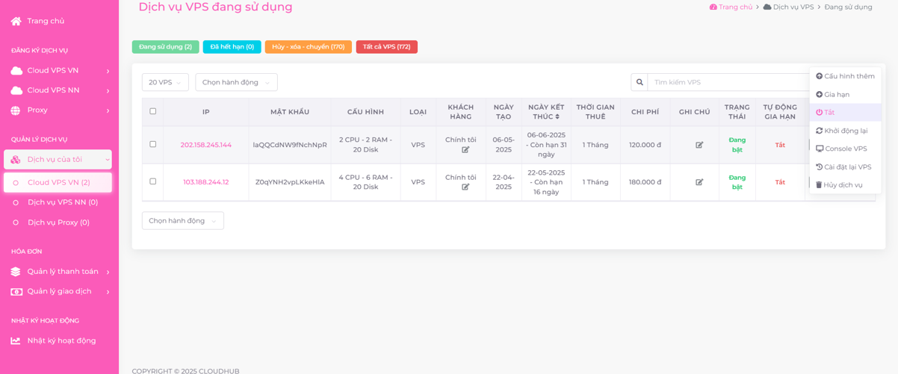This screenshot has width=898, height=374.
Task: Expand Cloud VPS VN sidebar chevron
Action: (x=108, y=71)
